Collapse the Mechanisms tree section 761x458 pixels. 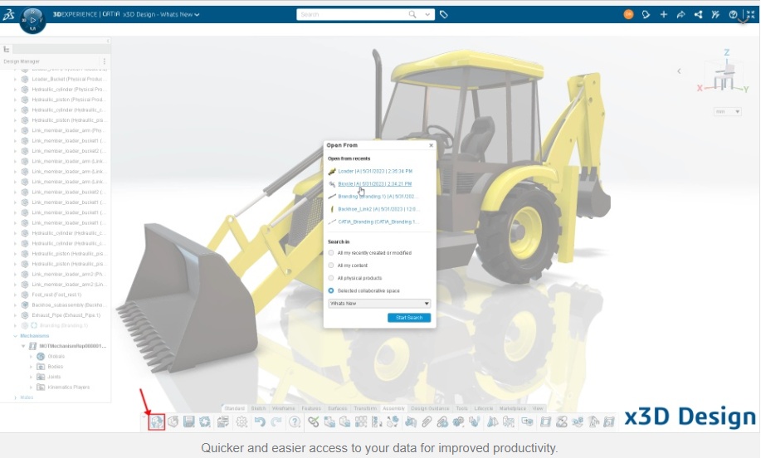(15, 336)
